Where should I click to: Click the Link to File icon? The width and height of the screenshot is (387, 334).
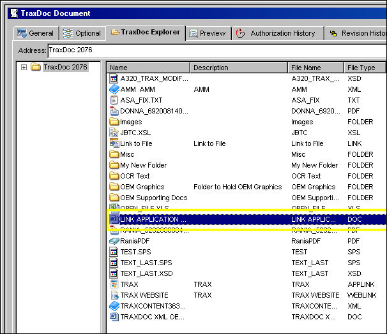point(114,143)
